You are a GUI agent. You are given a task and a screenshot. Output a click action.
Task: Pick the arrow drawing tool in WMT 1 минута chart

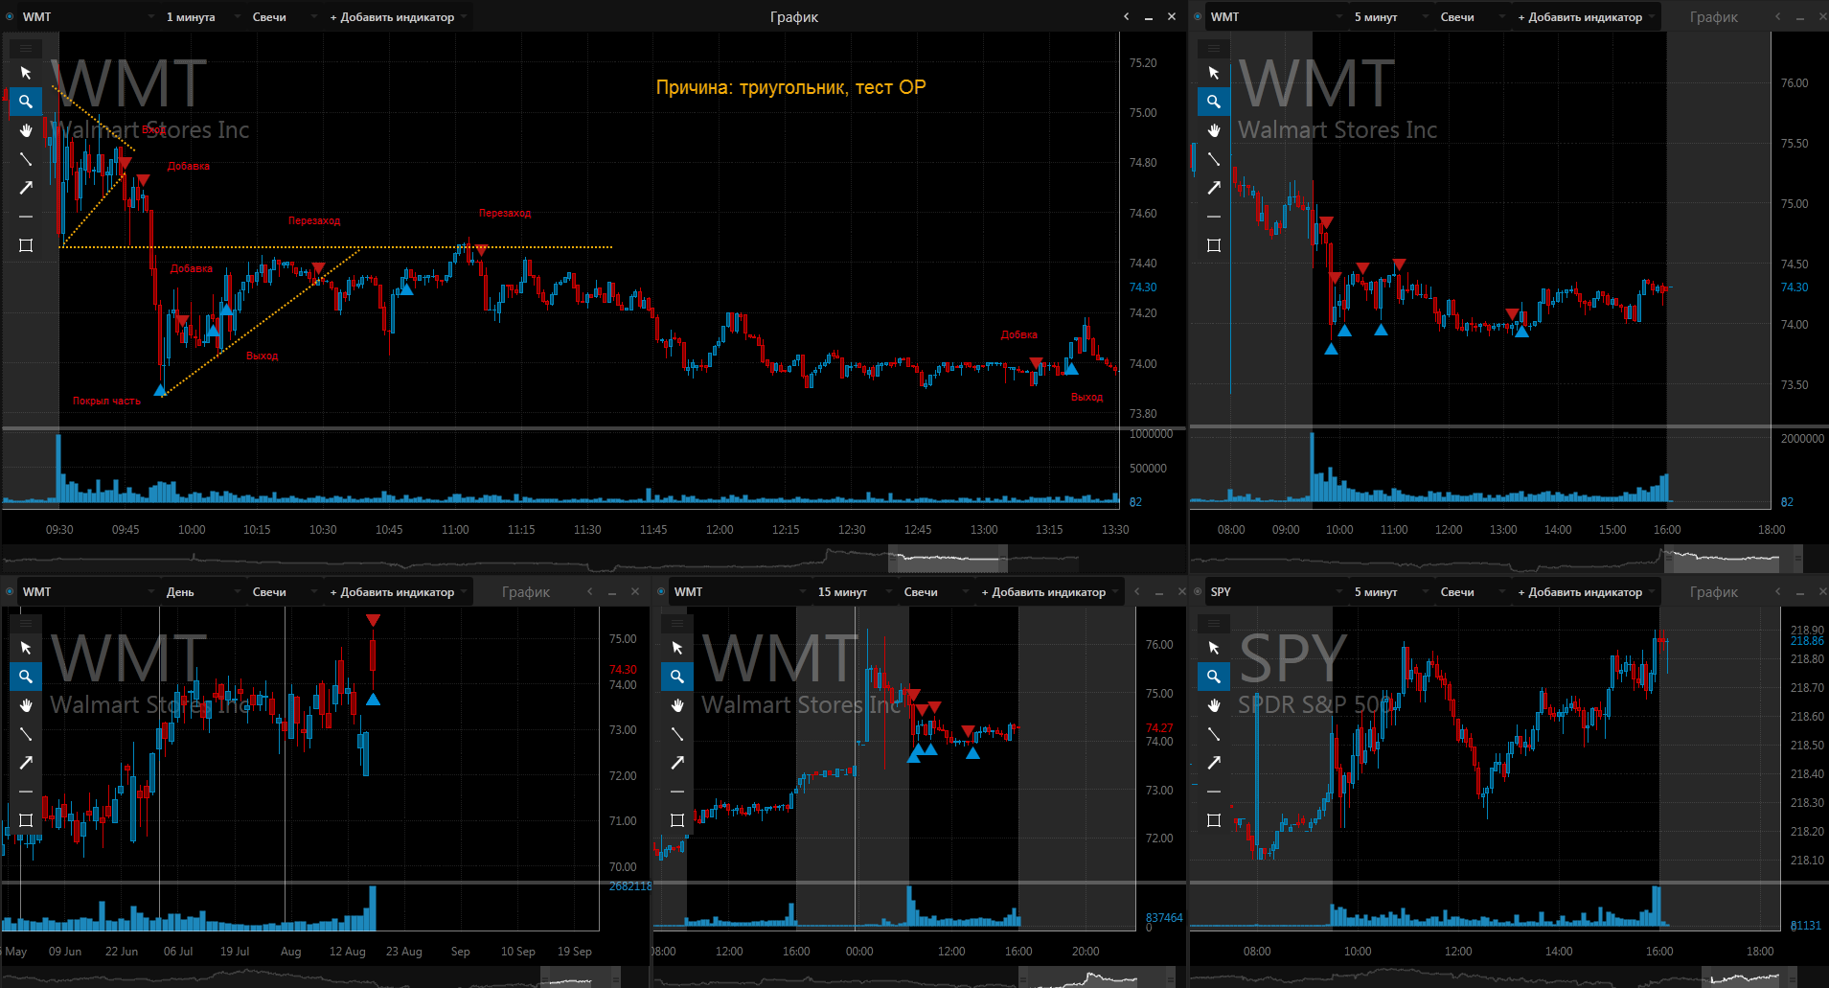(26, 188)
